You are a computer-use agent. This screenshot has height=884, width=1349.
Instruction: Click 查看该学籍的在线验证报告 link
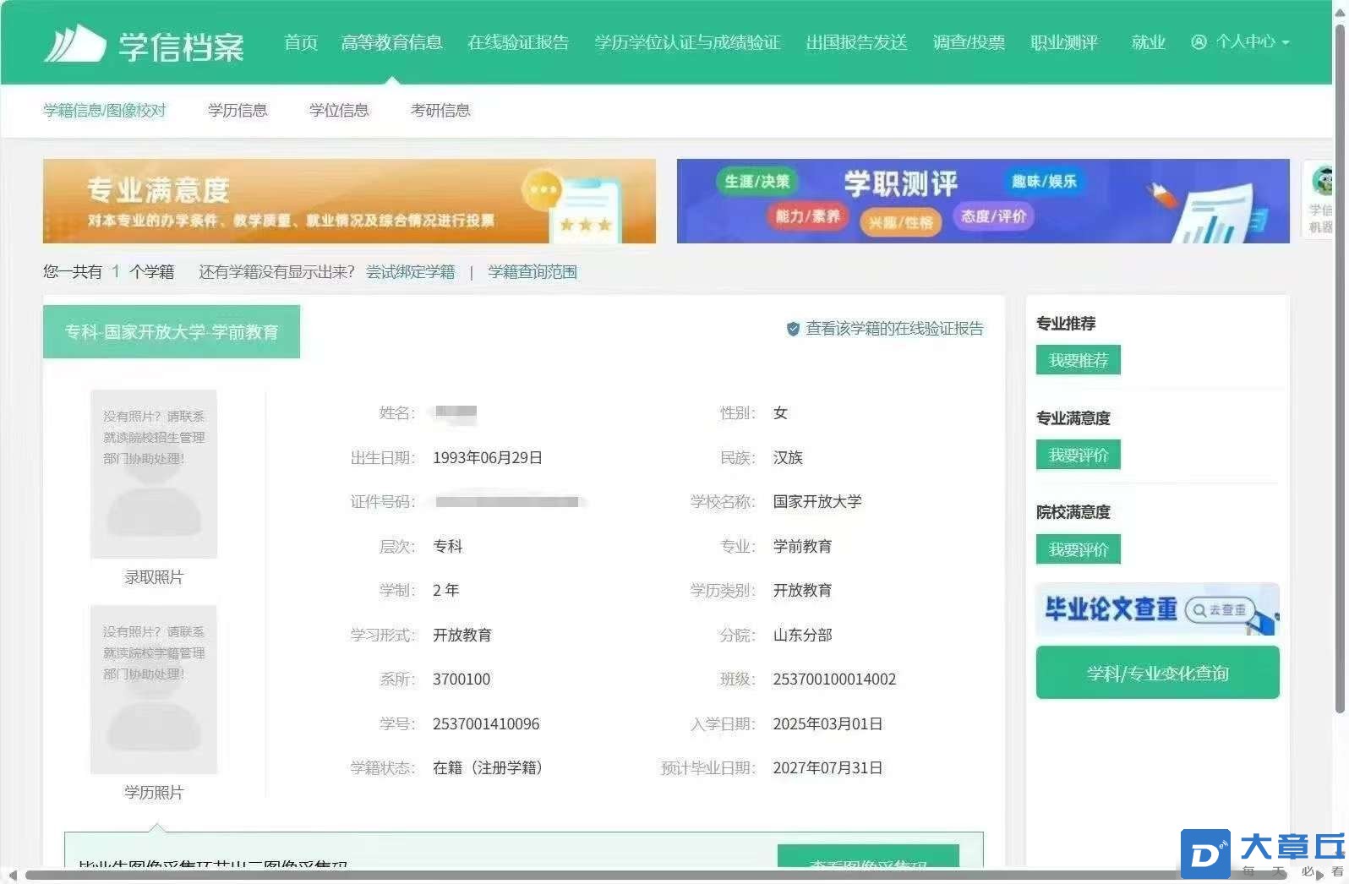point(894,328)
